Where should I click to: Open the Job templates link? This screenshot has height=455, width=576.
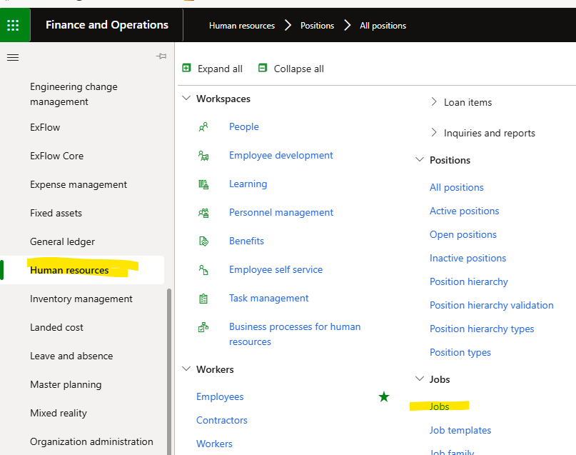pyautogui.click(x=460, y=431)
